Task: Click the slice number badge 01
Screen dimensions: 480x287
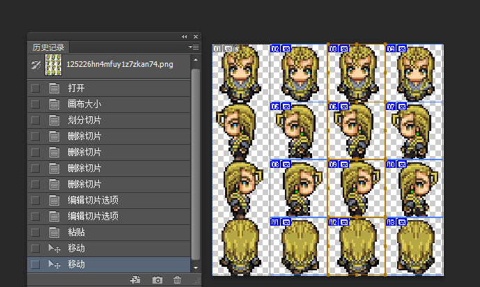Action: pyautogui.click(x=217, y=49)
